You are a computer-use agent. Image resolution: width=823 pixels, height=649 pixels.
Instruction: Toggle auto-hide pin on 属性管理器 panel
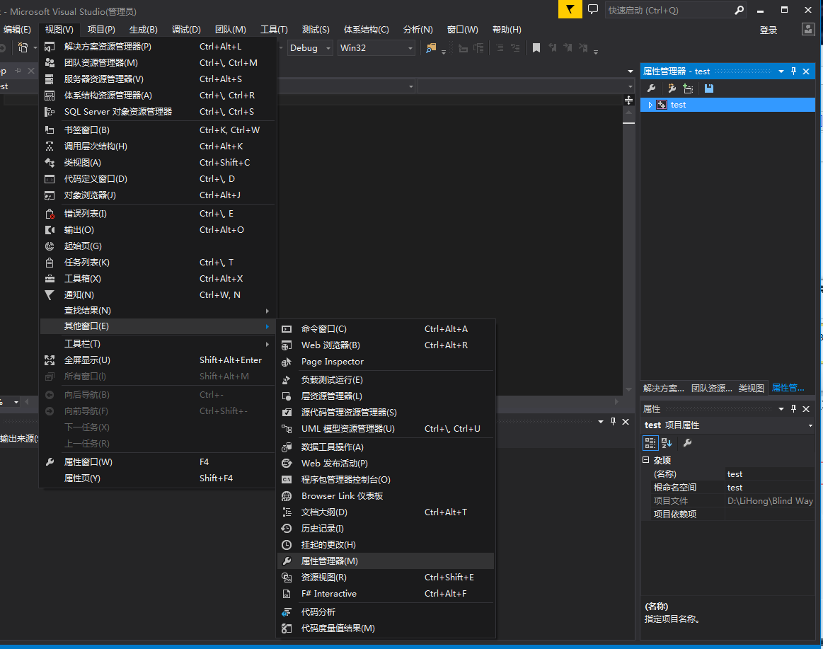coord(793,71)
